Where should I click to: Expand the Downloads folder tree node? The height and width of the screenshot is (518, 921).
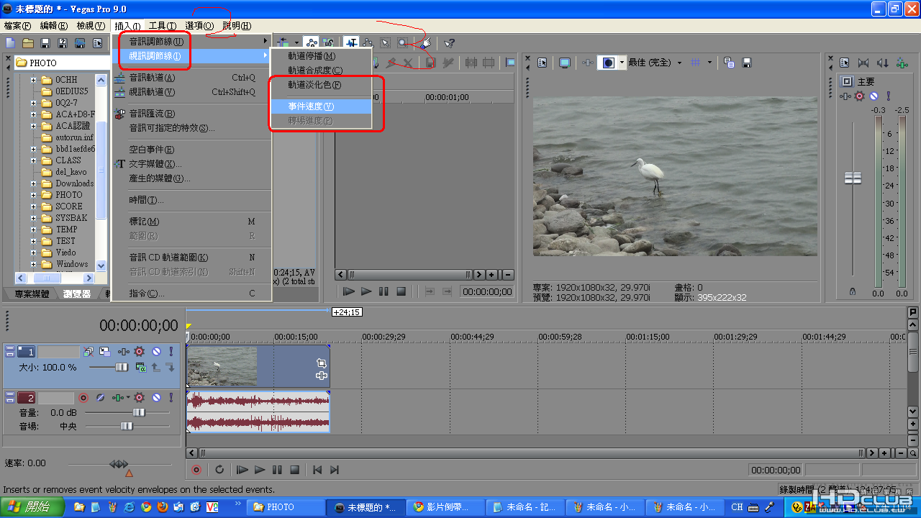point(33,183)
